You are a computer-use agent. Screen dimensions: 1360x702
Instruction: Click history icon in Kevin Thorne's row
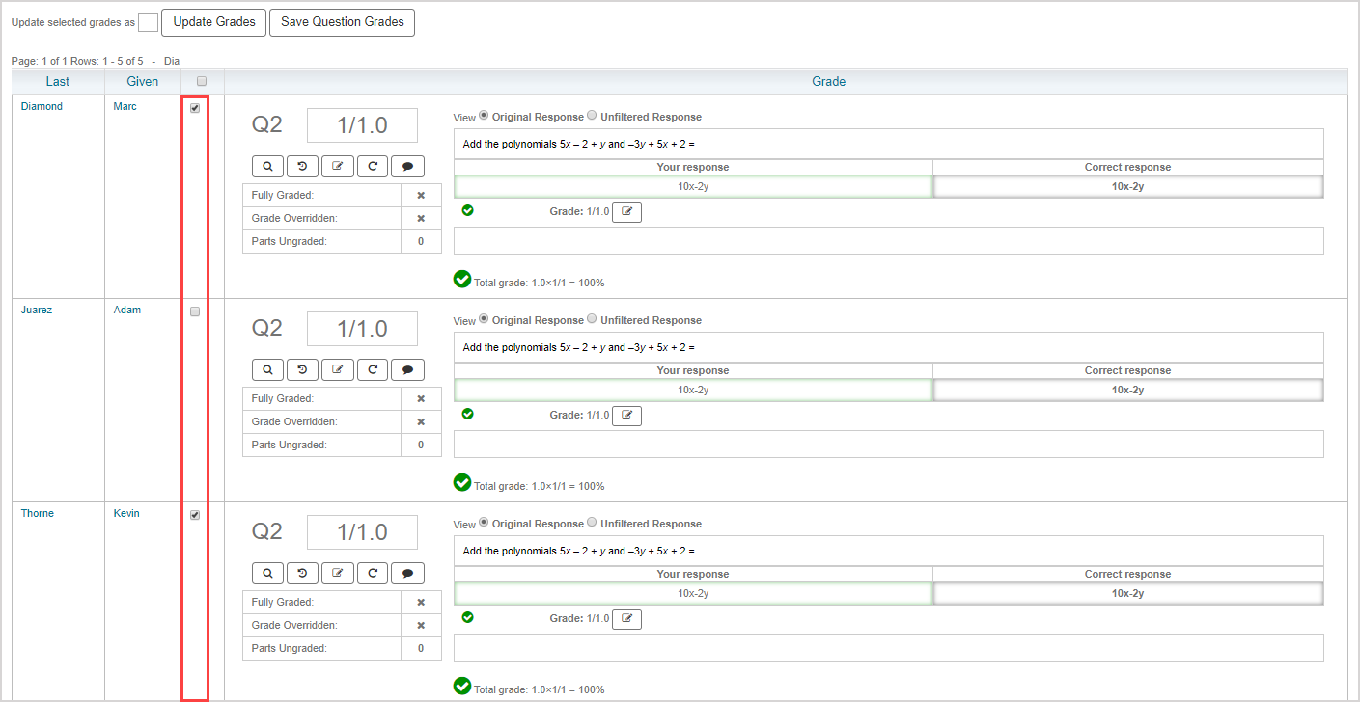tap(302, 573)
